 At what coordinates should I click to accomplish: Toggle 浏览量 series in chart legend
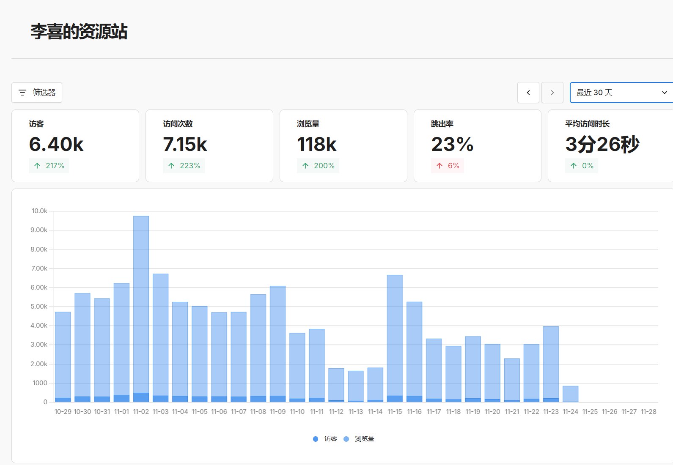pyautogui.click(x=364, y=439)
